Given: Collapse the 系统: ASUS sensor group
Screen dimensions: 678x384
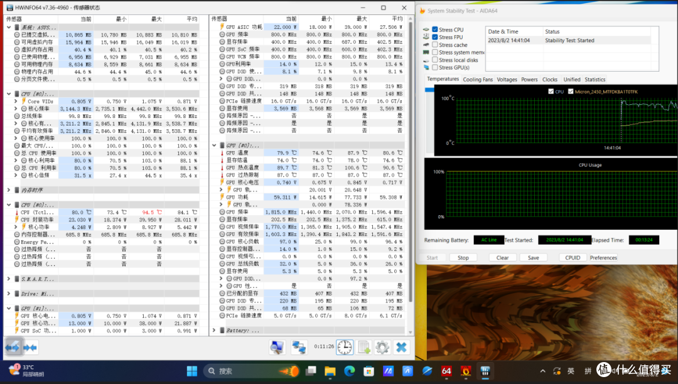Looking at the screenshot, I should [x=9, y=27].
